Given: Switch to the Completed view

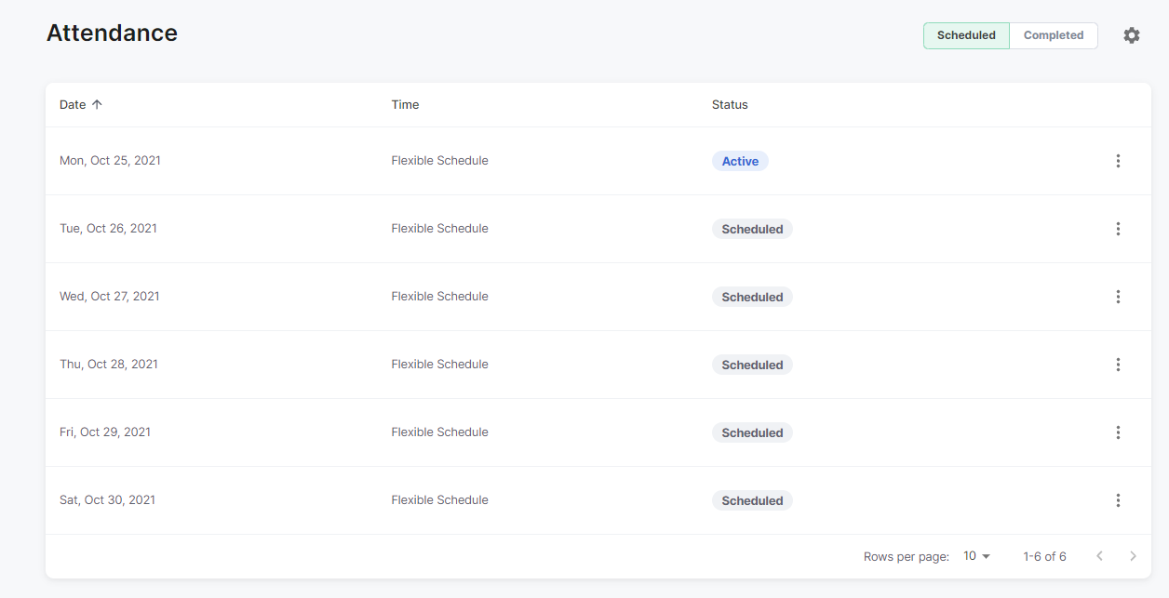Looking at the screenshot, I should click(1054, 35).
